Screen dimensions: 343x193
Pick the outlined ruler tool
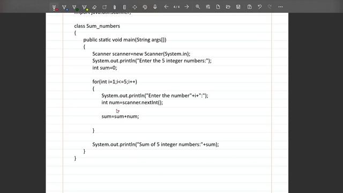[124, 7]
